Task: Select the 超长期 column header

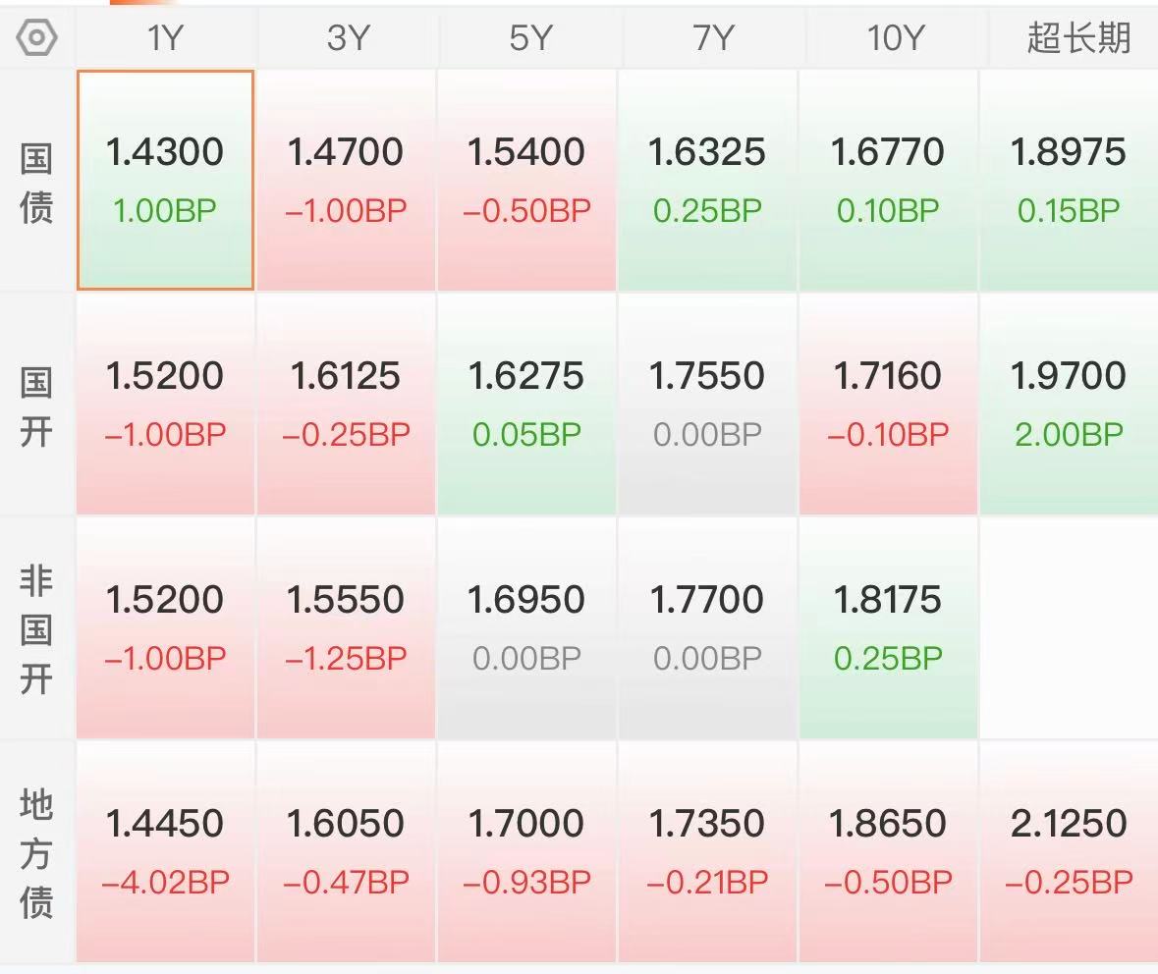Action: click(x=1078, y=37)
